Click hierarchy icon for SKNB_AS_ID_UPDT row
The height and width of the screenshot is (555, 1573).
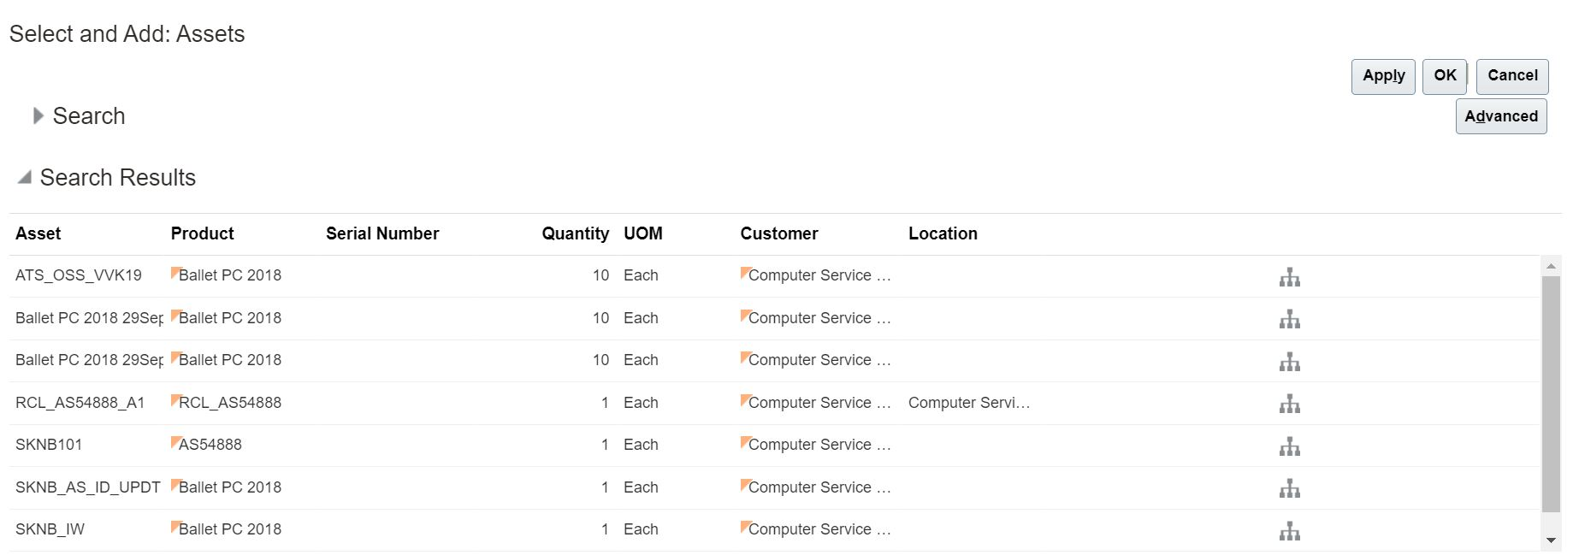(x=1289, y=488)
